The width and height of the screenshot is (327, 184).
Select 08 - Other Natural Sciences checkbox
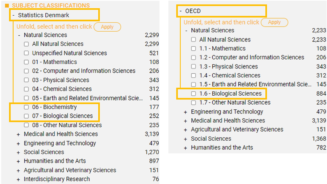pyautogui.click(x=27, y=125)
